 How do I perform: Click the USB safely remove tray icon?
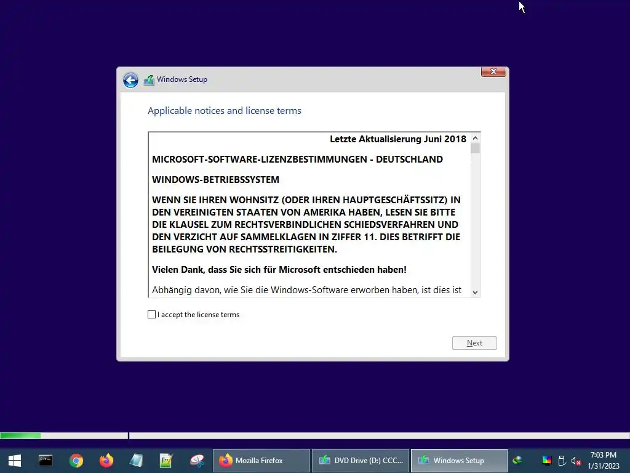[x=562, y=461]
